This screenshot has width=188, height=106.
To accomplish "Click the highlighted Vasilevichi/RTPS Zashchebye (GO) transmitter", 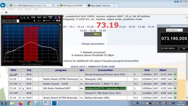I will click(105, 88).
